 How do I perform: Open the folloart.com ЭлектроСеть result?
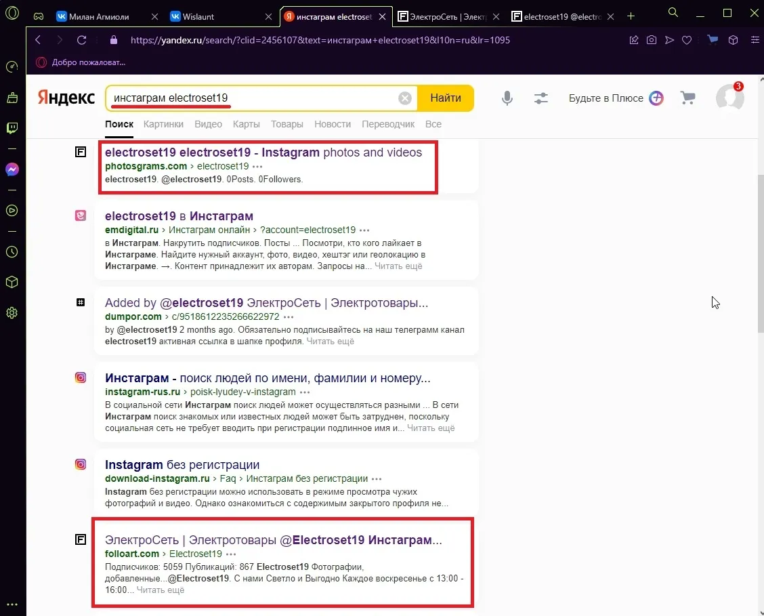pyautogui.click(x=274, y=540)
